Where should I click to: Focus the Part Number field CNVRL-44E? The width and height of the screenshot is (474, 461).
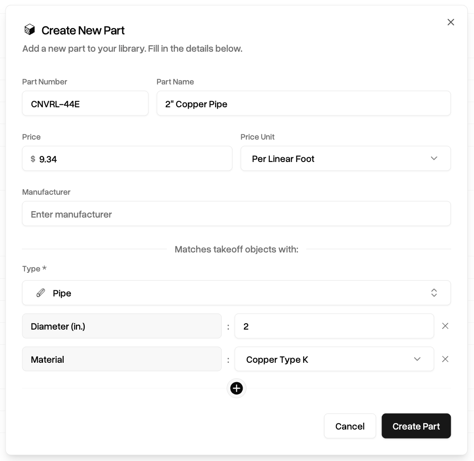coord(85,103)
